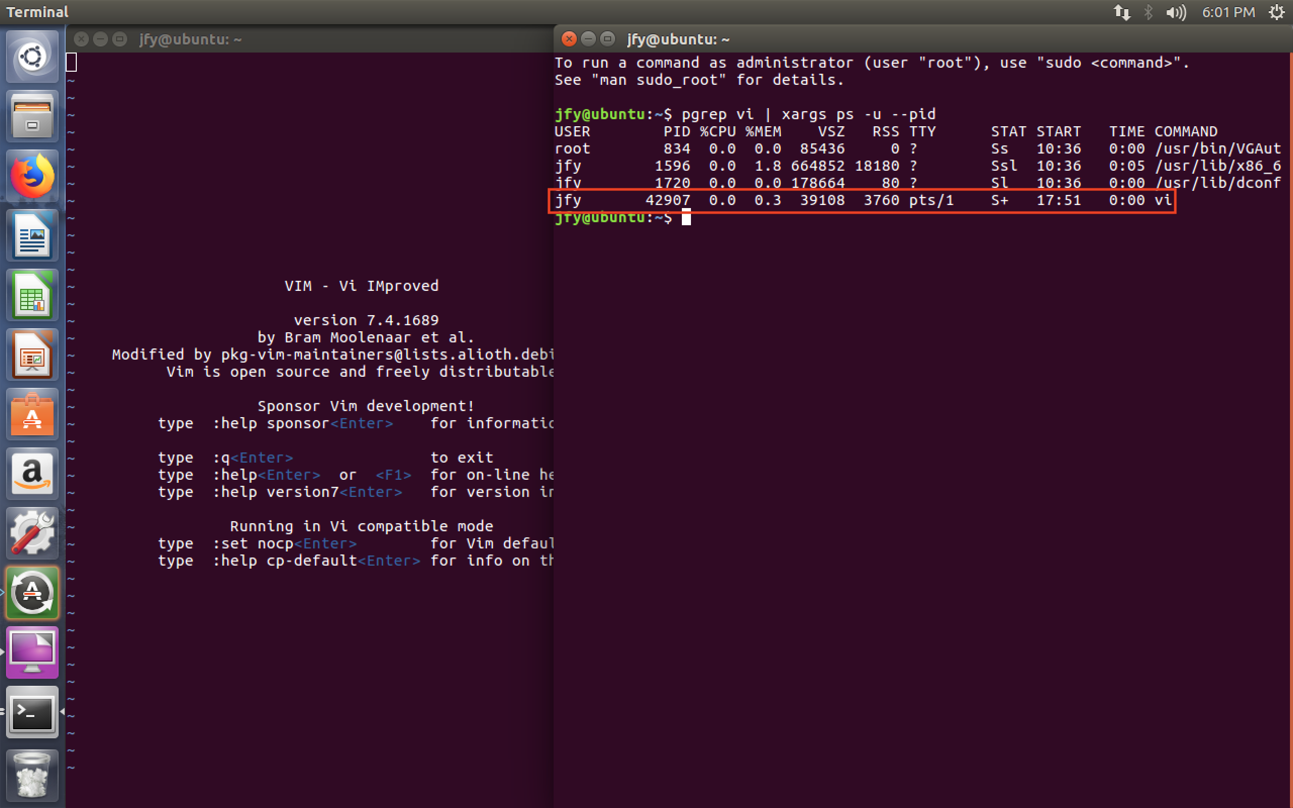This screenshot has height=808, width=1293.
Task: Open LibreOffice Writer from launcher
Action: click(x=32, y=236)
